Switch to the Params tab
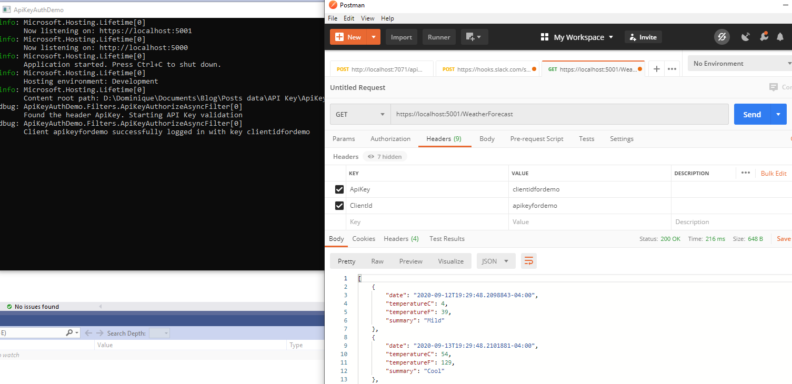792x384 pixels. (x=344, y=139)
